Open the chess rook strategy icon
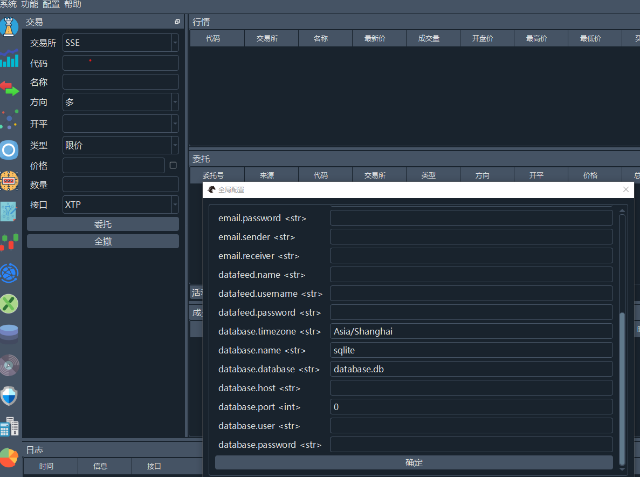This screenshot has width=640, height=477. [x=9, y=27]
